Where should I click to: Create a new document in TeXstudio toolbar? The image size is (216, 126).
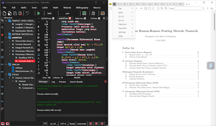coord(4,14)
